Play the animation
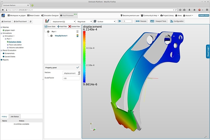The height and width of the screenshot is (140, 210). coord(120,21)
